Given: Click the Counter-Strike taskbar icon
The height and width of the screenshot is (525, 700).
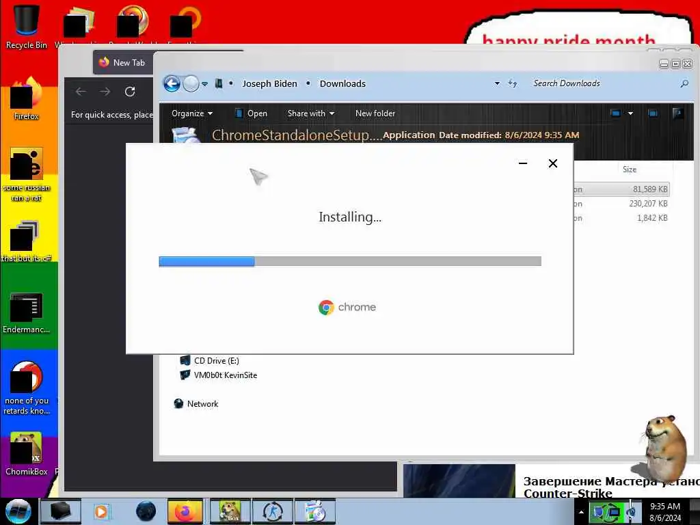Looking at the screenshot, I should point(273,511).
